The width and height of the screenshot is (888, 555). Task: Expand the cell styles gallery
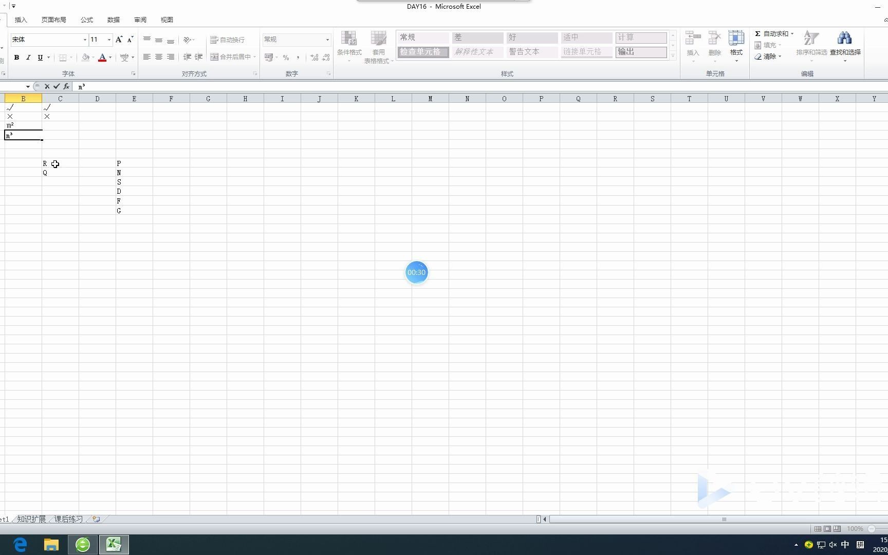[673, 55]
